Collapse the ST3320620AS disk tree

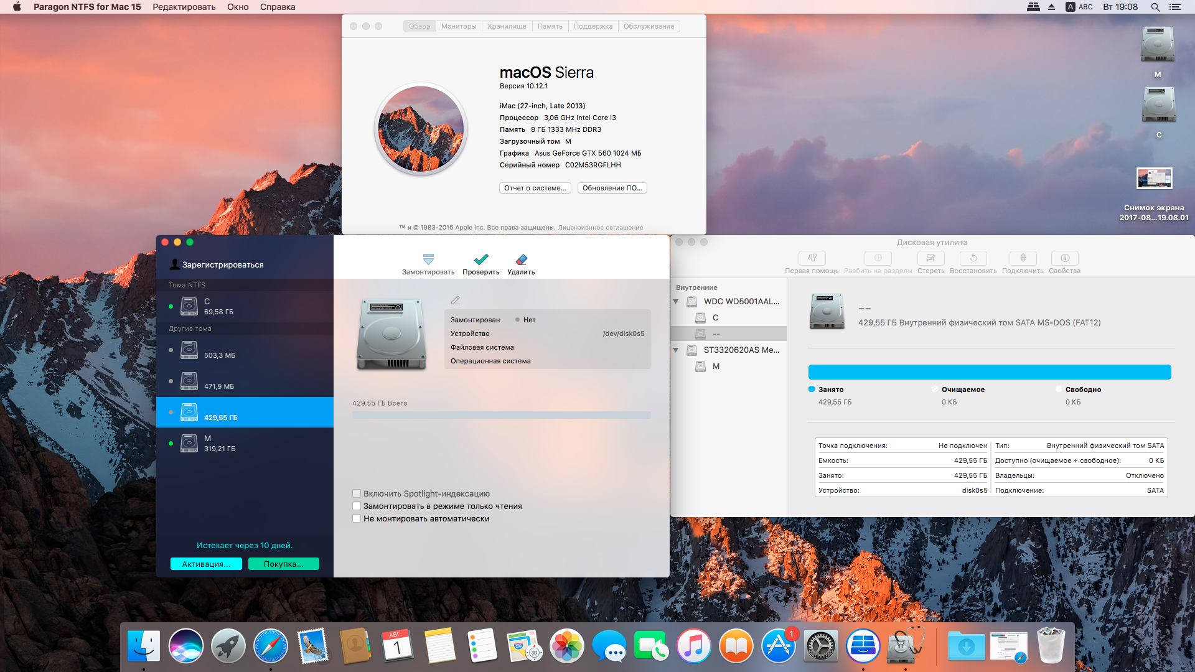coord(676,350)
